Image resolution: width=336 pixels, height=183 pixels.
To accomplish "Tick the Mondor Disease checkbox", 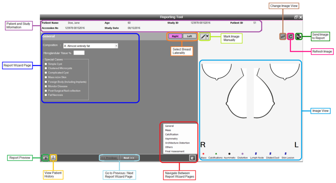I will click(x=45, y=86).
